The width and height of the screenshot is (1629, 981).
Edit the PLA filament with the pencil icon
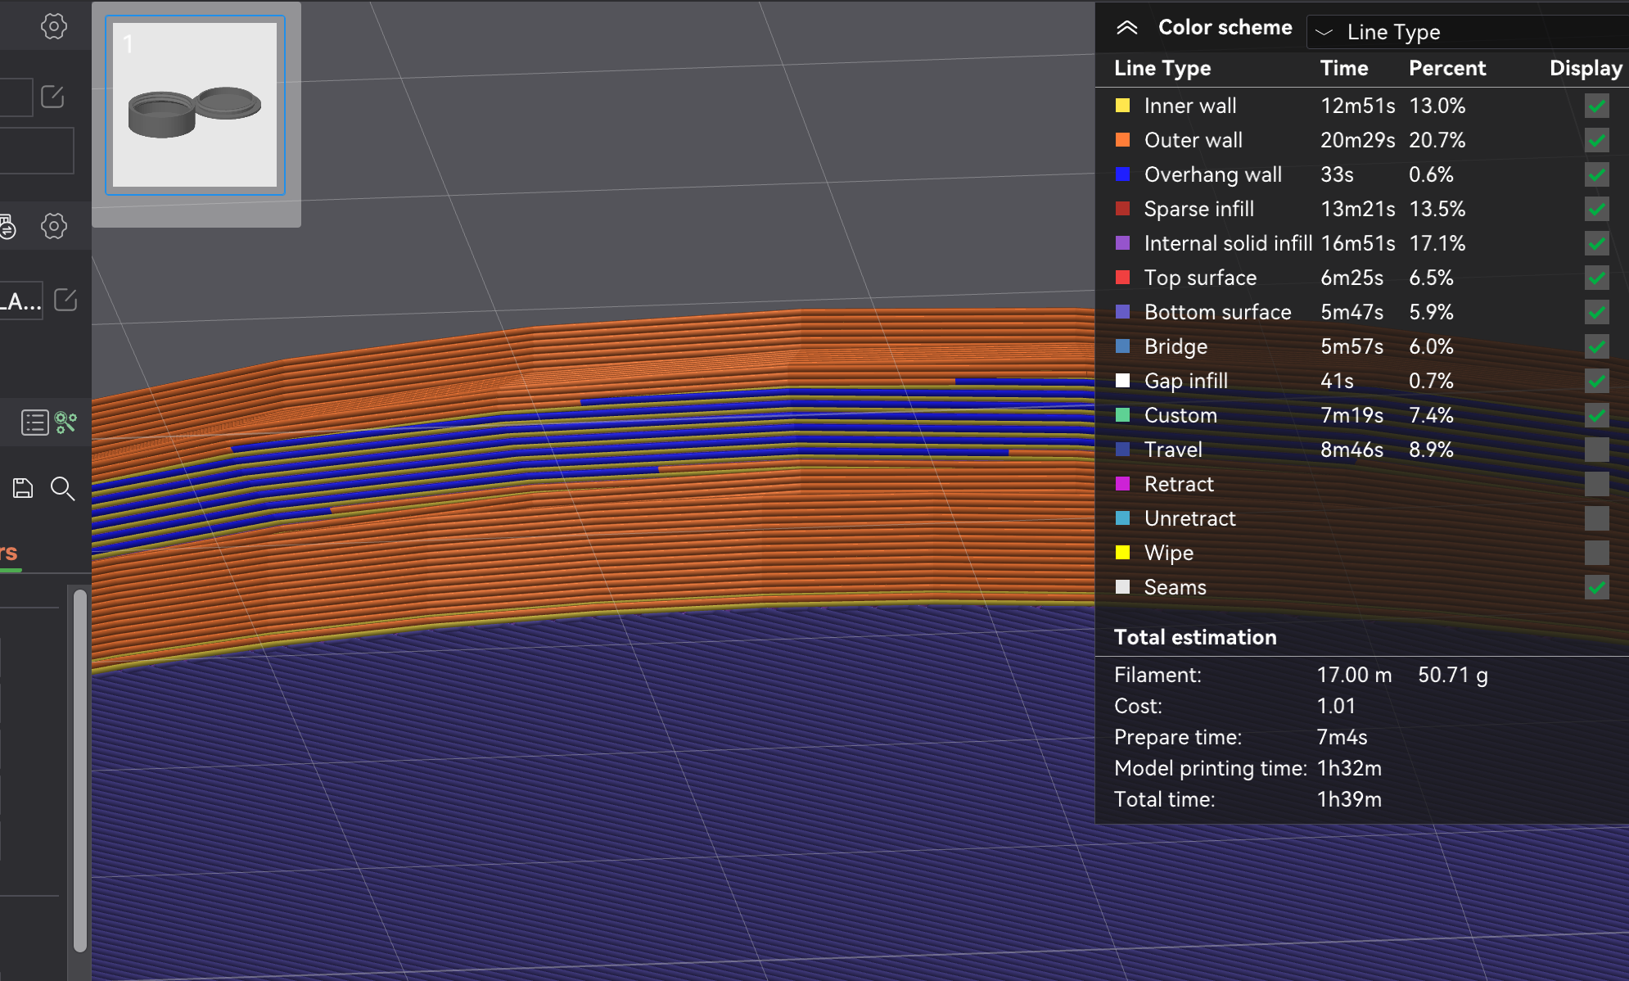coord(66,300)
